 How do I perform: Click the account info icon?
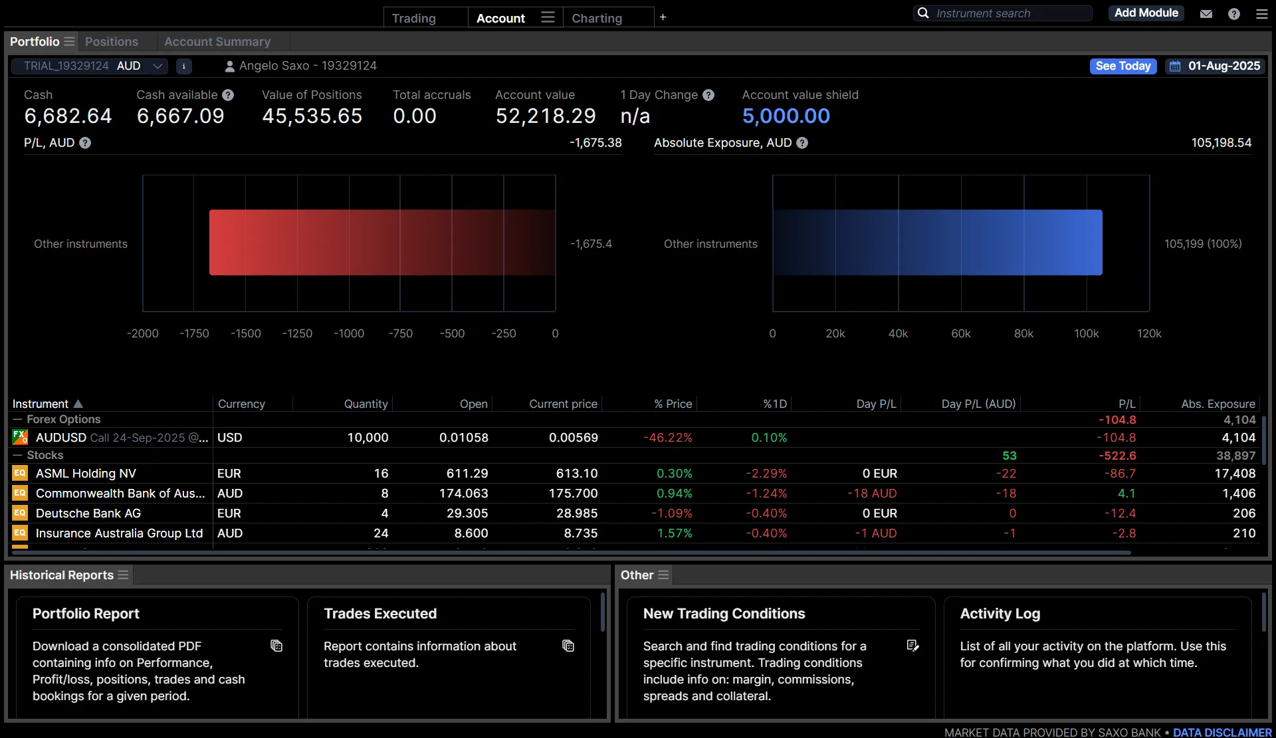184,66
